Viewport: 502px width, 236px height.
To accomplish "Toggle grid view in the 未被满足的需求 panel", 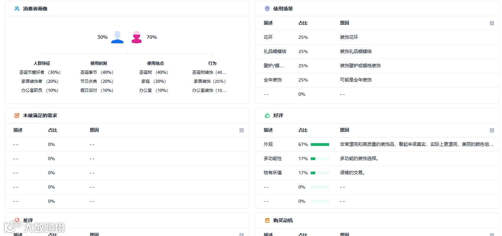I will click(241, 130).
